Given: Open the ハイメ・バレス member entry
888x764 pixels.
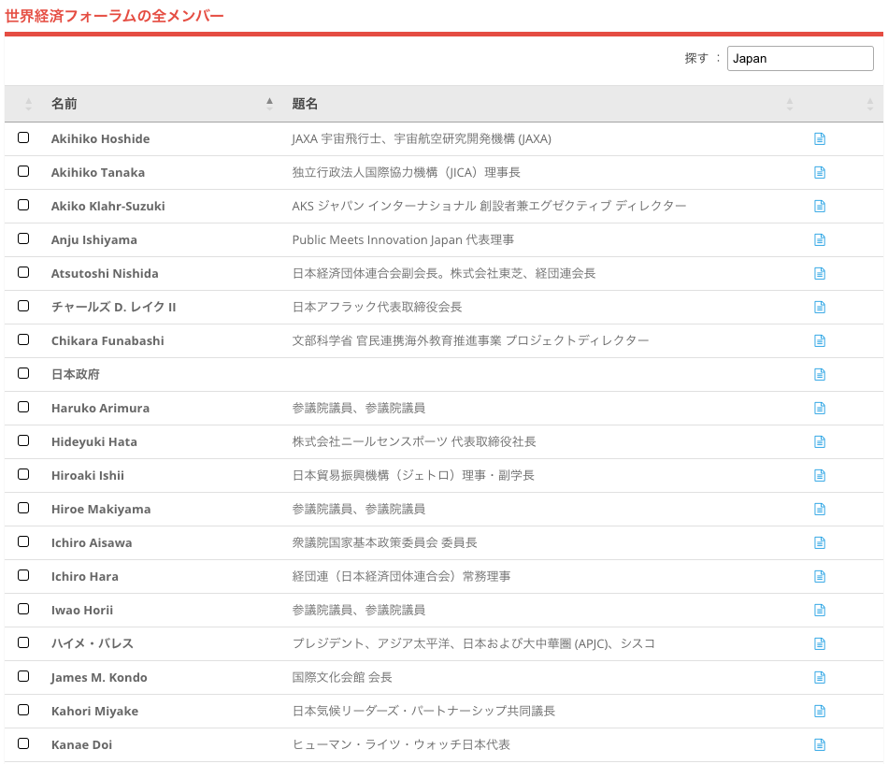Looking at the screenshot, I should (93, 644).
